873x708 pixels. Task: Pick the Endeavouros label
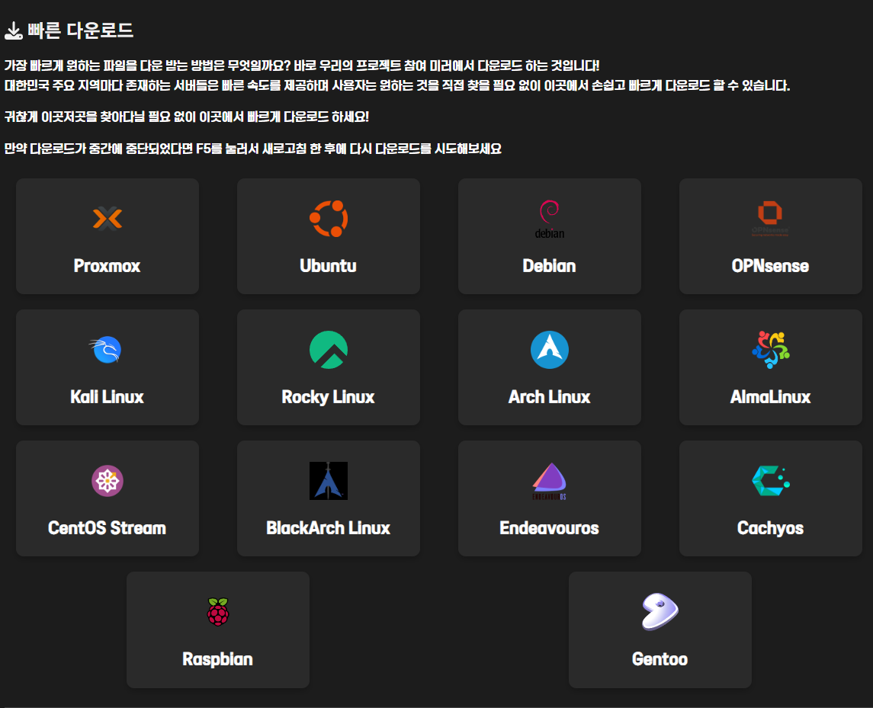(x=550, y=528)
